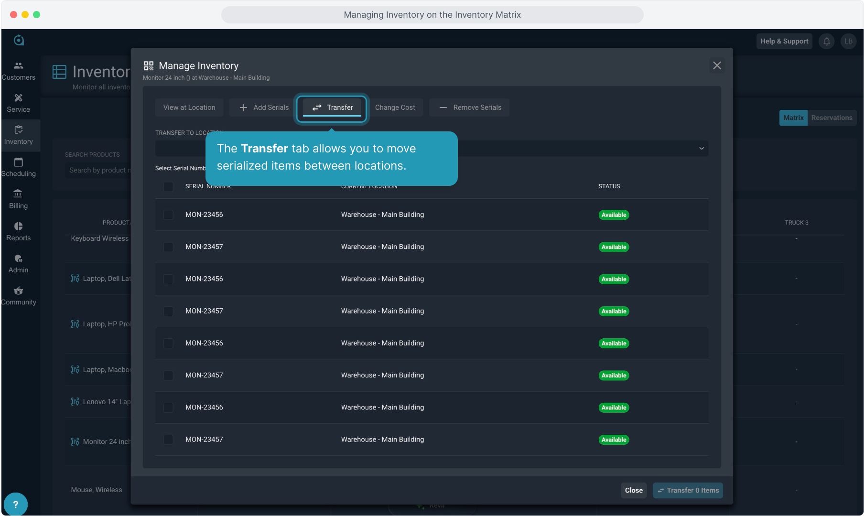Close the Manage Inventory dialog with X
The height and width of the screenshot is (516, 865).
(717, 65)
